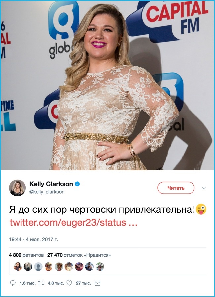Viewport: 215px width, 297px height.
Task: Click the Kelly Clarkson display name
Action: (x=51, y=184)
